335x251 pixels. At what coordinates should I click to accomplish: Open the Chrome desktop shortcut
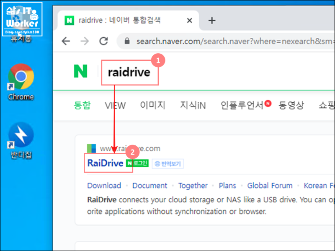tap(21, 82)
